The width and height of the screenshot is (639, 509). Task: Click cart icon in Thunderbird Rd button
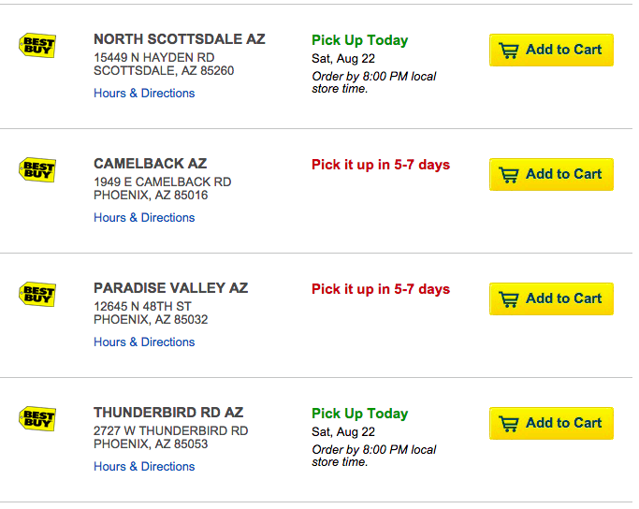pyautogui.click(x=509, y=424)
